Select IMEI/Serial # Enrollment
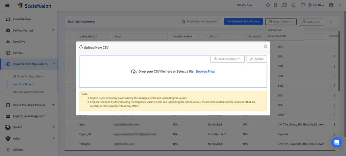Image resolution: width=346 pixels, height=156 pixels. [28, 92]
